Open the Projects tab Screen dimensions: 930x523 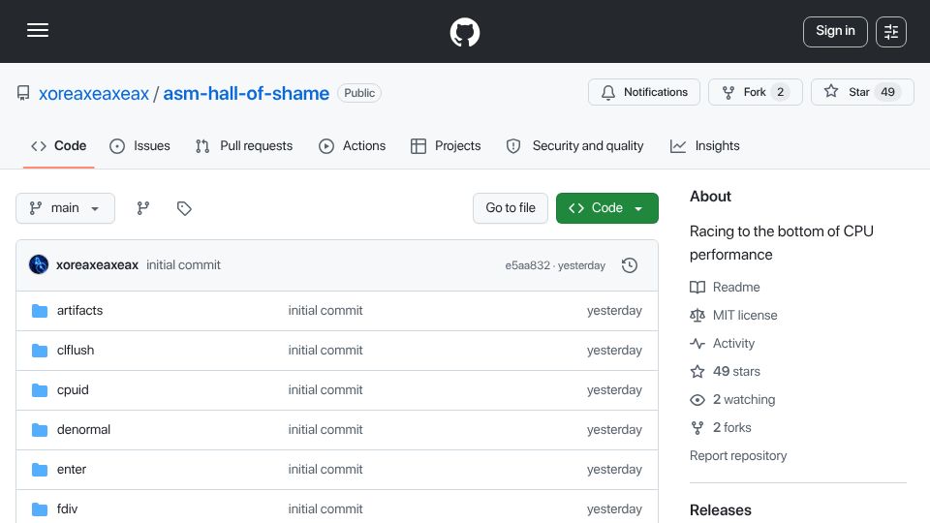pos(446,146)
